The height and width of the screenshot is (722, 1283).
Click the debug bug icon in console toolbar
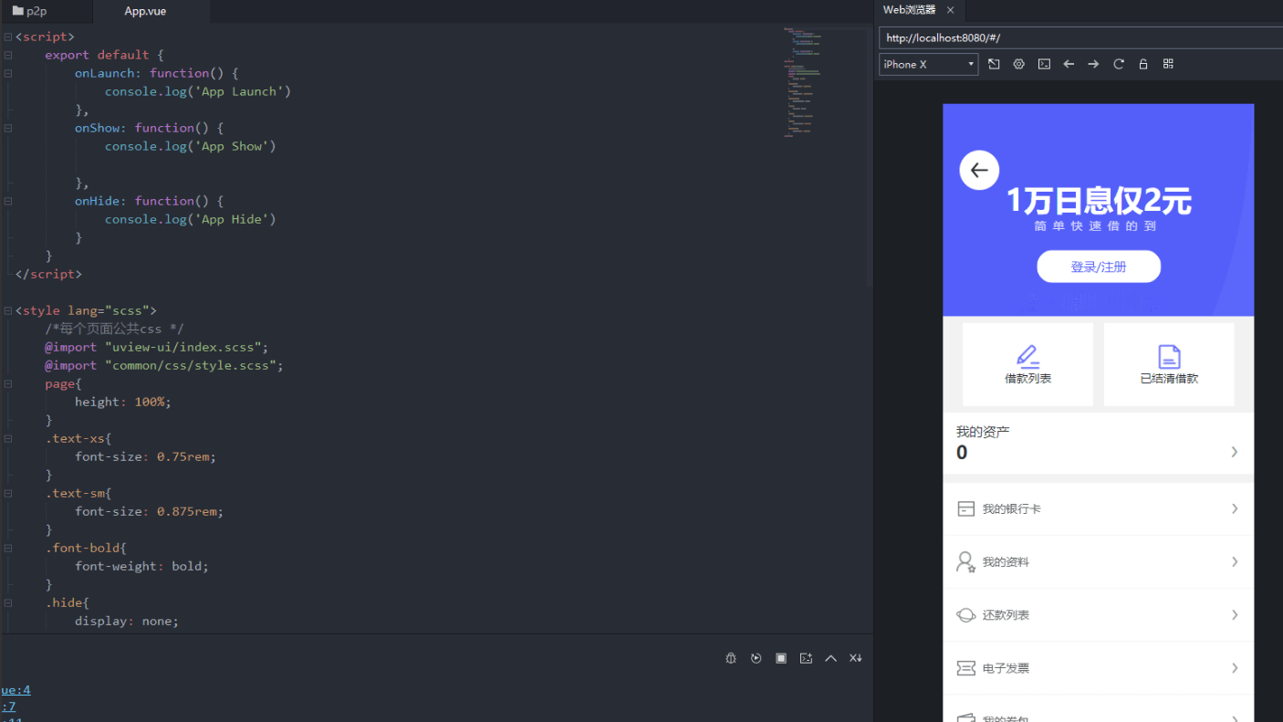[731, 658]
